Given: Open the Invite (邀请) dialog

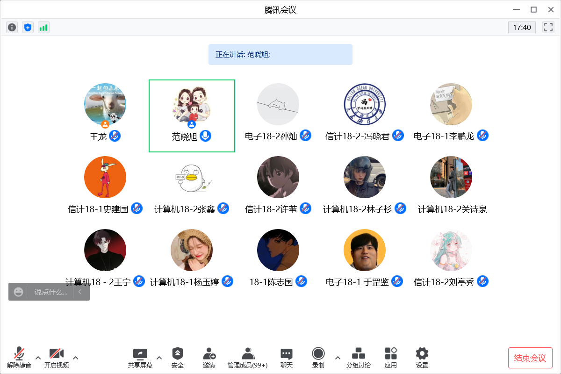Looking at the screenshot, I should click(x=209, y=358).
